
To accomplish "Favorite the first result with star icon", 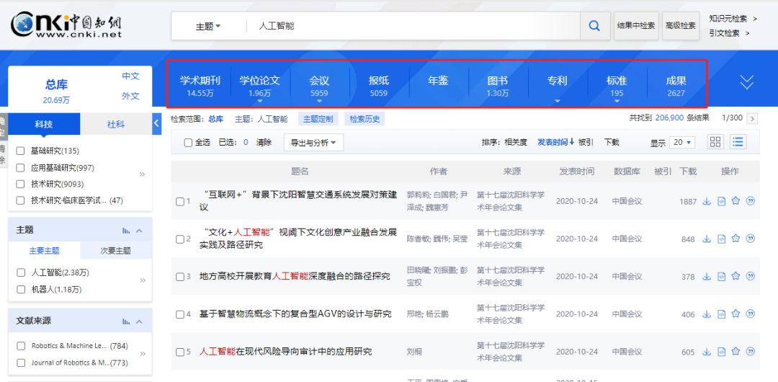I will pyautogui.click(x=735, y=200).
